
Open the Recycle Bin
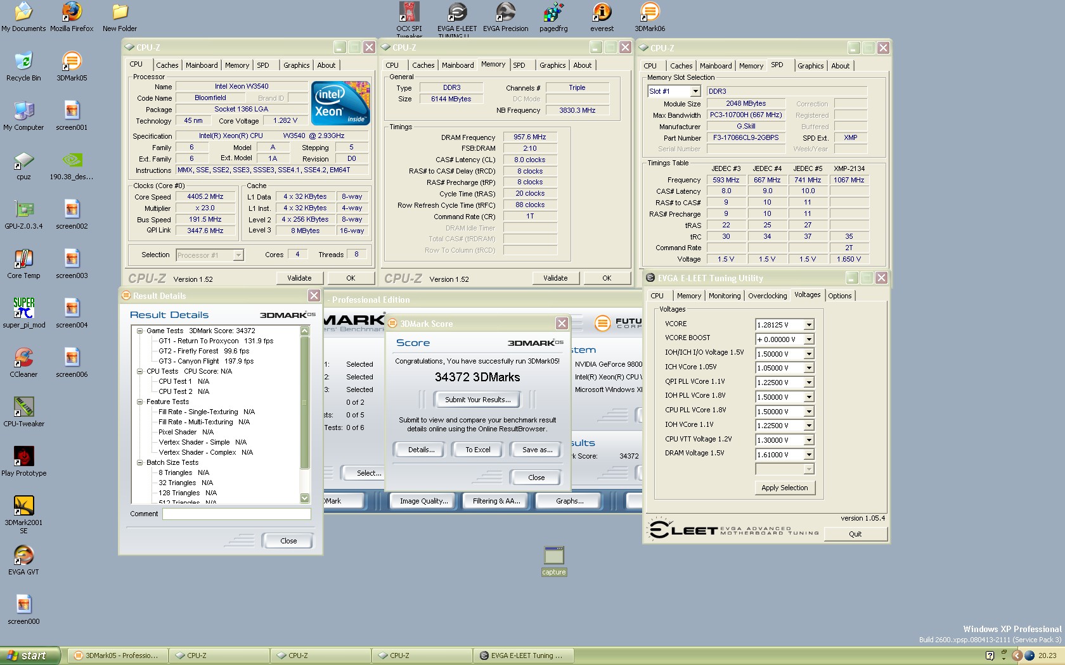tap(23, 66)
